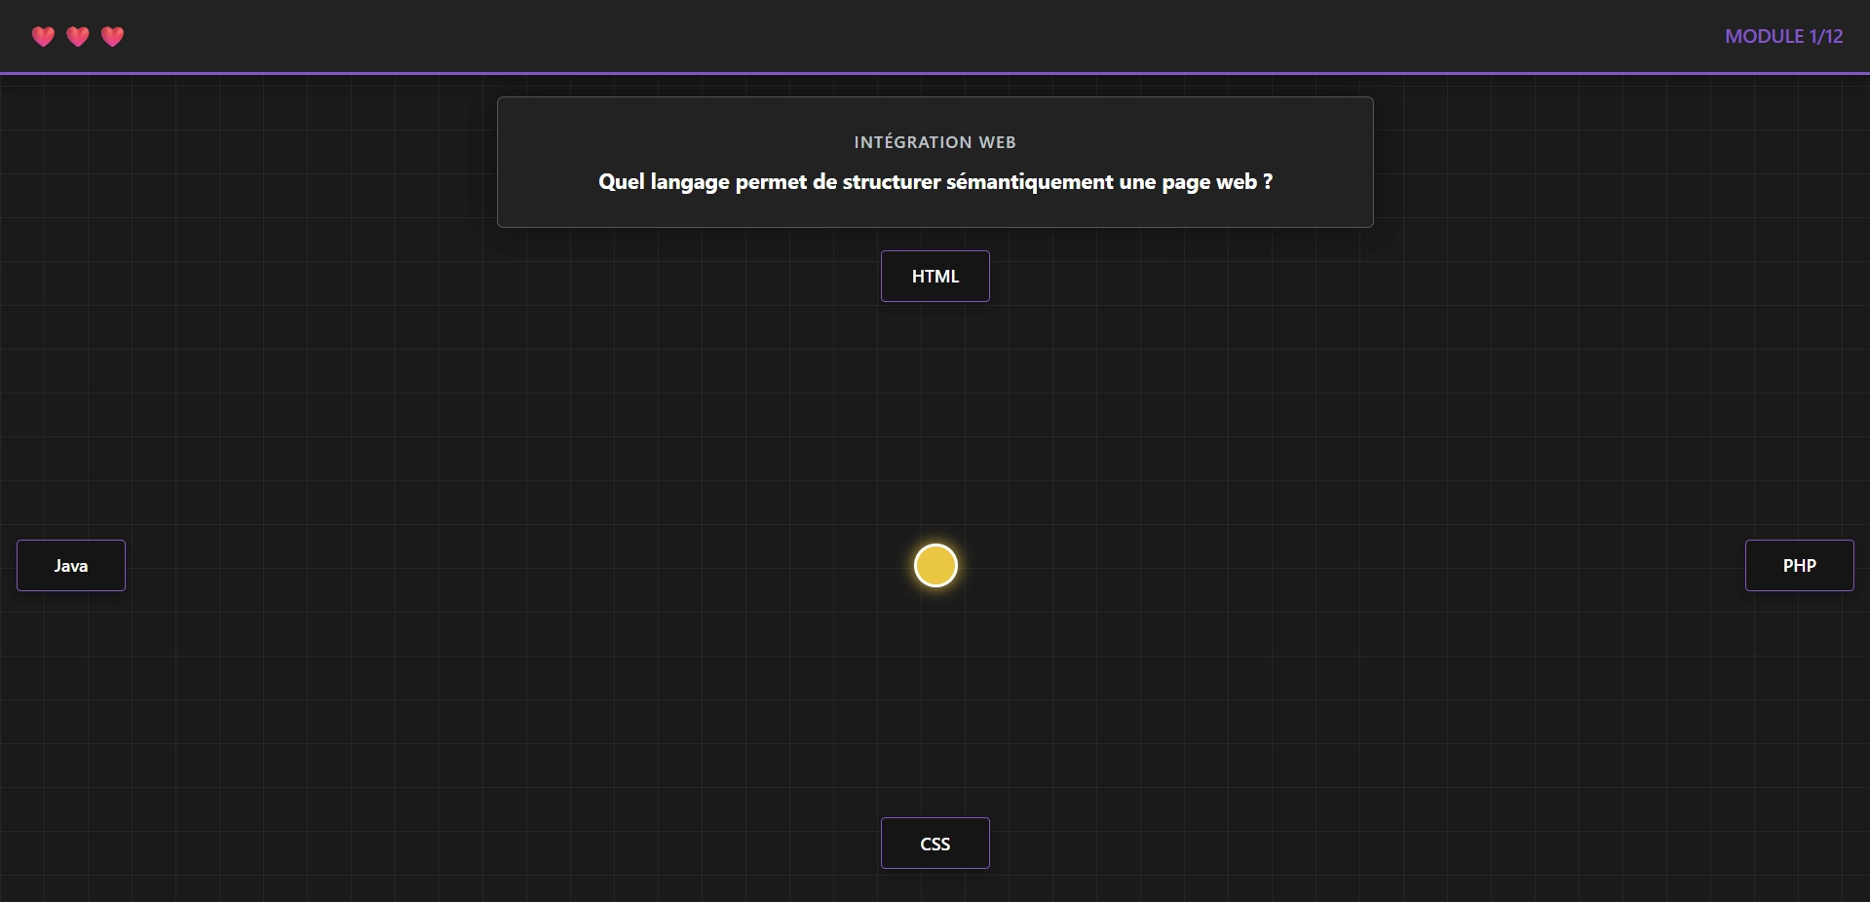Image resolution: width=1870 pixels, height=902 pixels.
Task: Click the question card's blank left padding
Action: 546,163
